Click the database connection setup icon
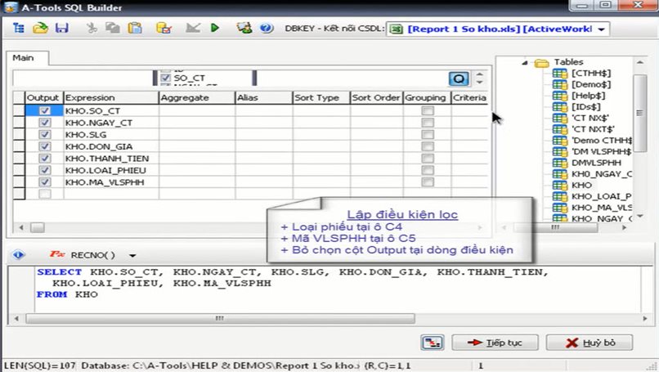Viewport: 659px width, 372px height. [244, 28]
